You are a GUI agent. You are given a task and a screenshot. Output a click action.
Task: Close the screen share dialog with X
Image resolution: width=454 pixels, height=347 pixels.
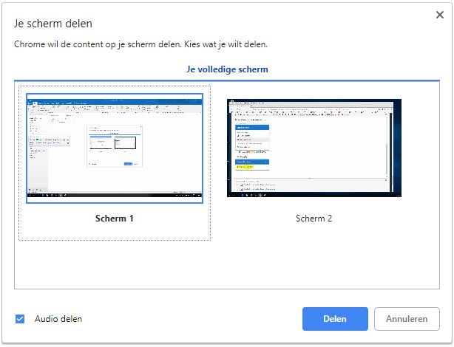pyautogui.click(x=439, y=15)
